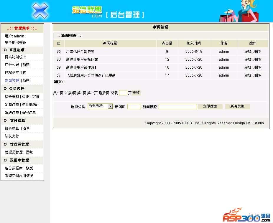The width and height of the screenshot is (273, 223).
Task: Open 定制洋单 link
Action: (12, 105)
